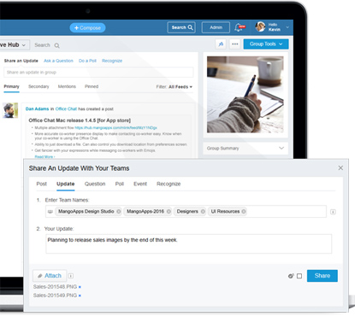The image size is (355, 316).
Task: Click the Attach button
Action: [50, 276]
